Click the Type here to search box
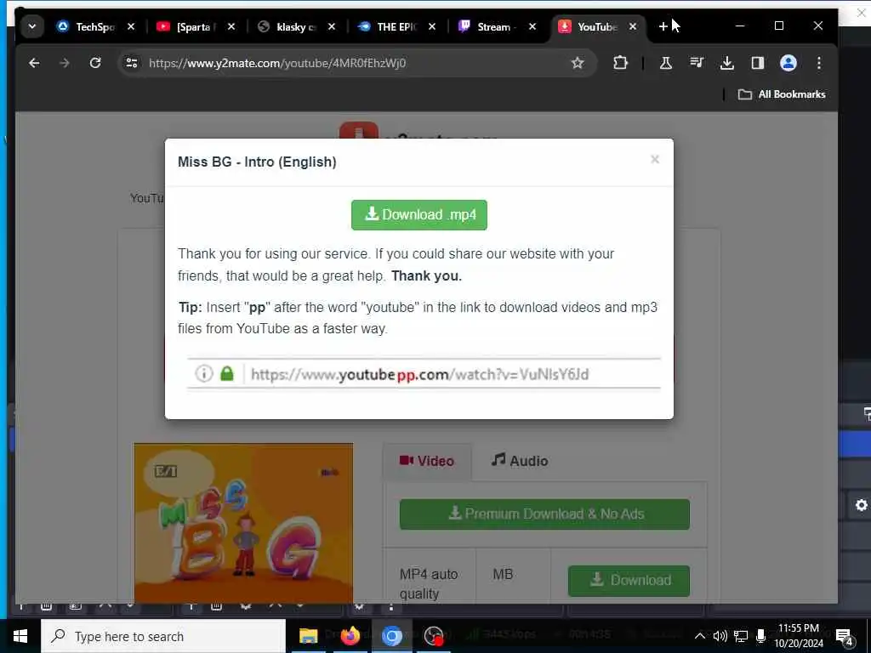This screenshot has width=871, height=653. 163,636
